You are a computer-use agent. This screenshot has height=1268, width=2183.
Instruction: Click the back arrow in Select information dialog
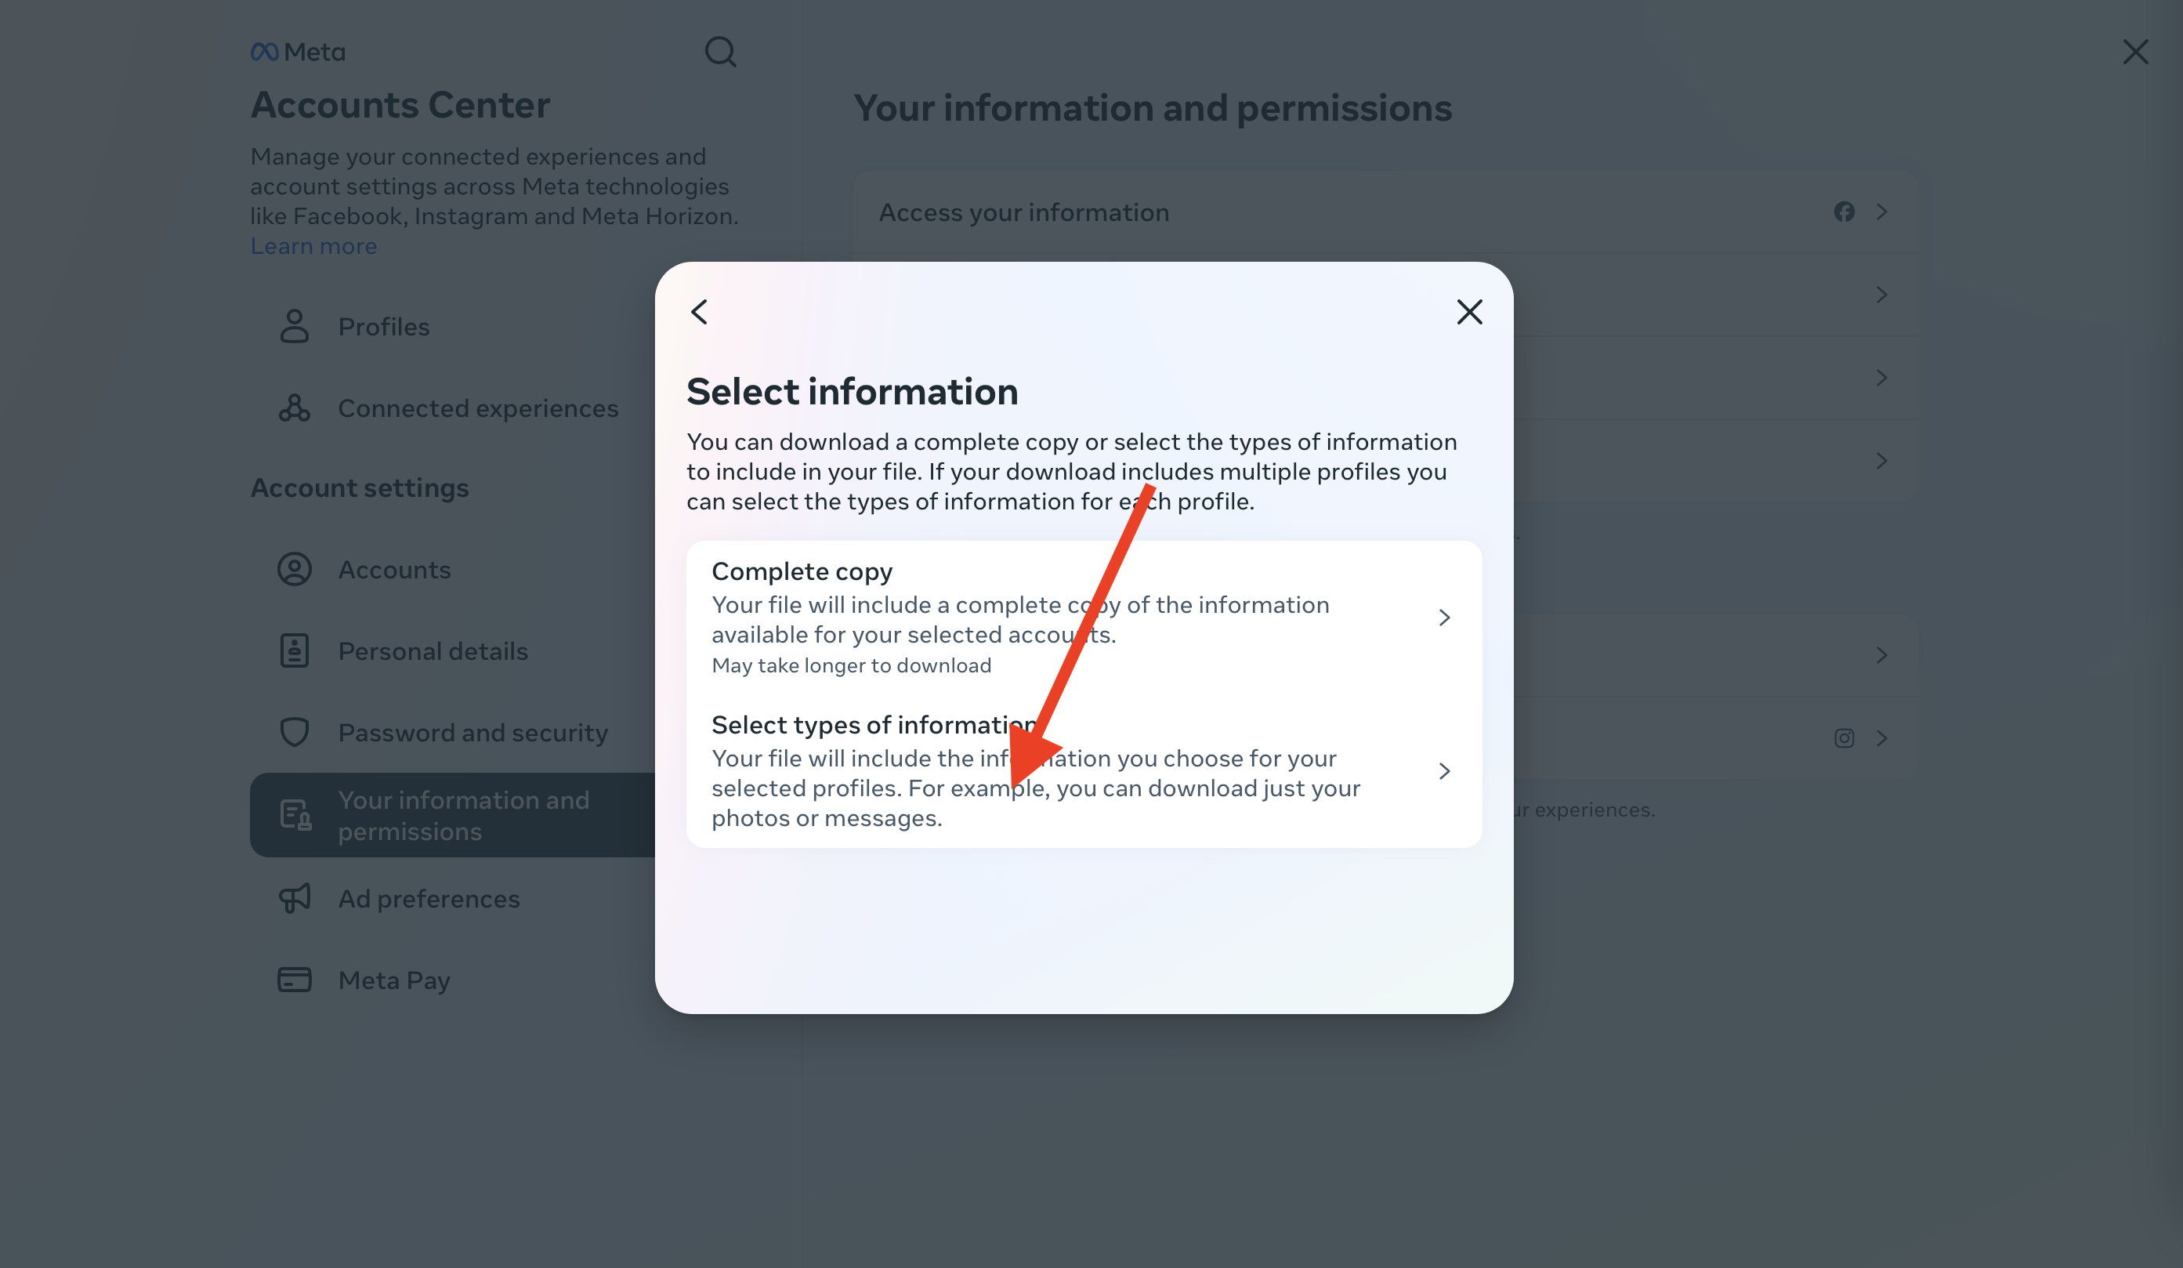[x=699, y=312]
